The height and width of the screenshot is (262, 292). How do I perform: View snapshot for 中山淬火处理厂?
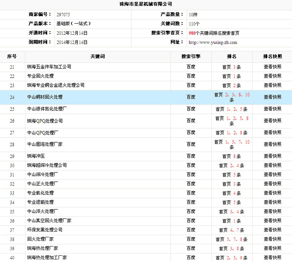[272, 211]
